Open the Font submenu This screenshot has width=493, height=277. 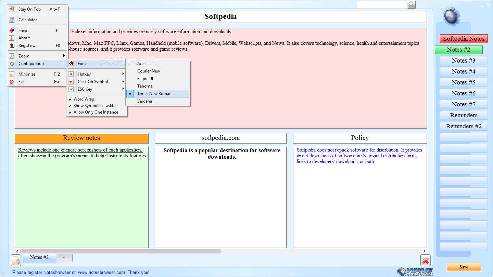point(97,64)
